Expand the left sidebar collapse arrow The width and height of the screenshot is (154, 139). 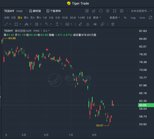[x=1, y=97]
